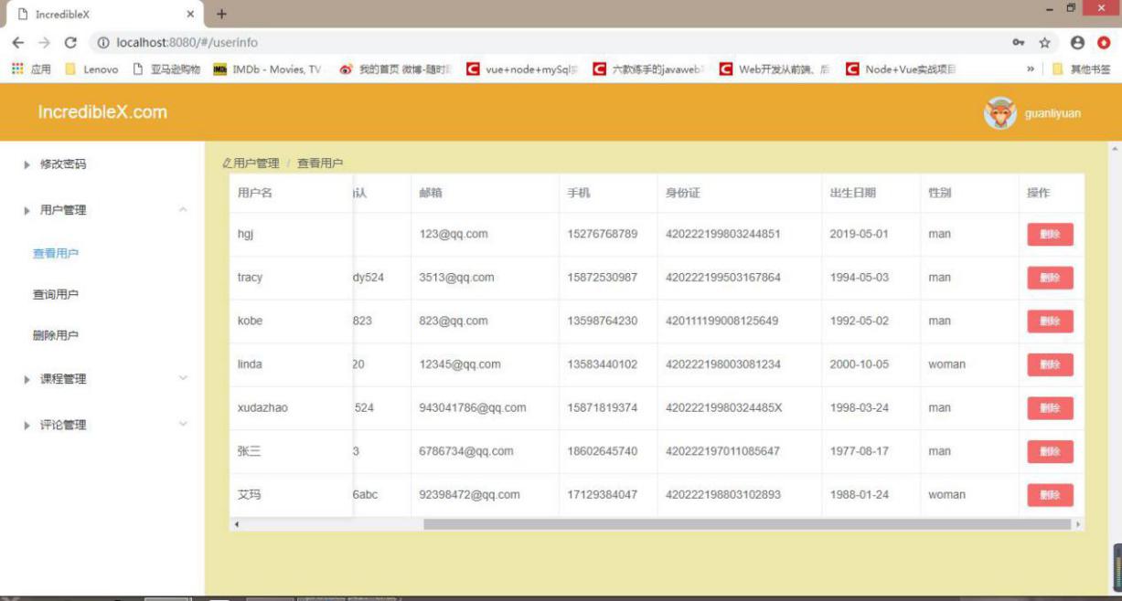1122x601 pixels.
Task: Open a new browser tab with plus icon
Action: point(221,14)
